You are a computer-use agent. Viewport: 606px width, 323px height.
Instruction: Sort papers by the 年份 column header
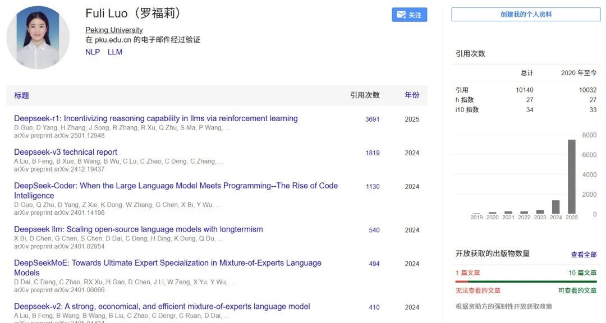(x=412, y=95)
